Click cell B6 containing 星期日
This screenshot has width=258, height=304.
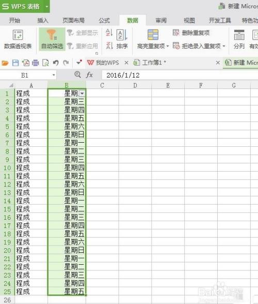pos(67,134)
